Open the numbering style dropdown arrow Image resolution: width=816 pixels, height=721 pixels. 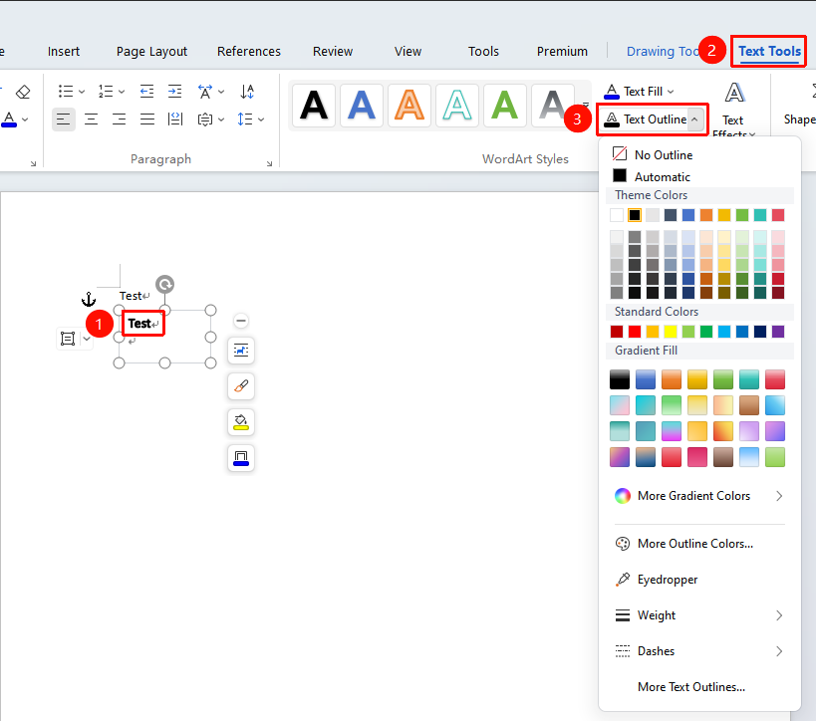pos(122,92)
